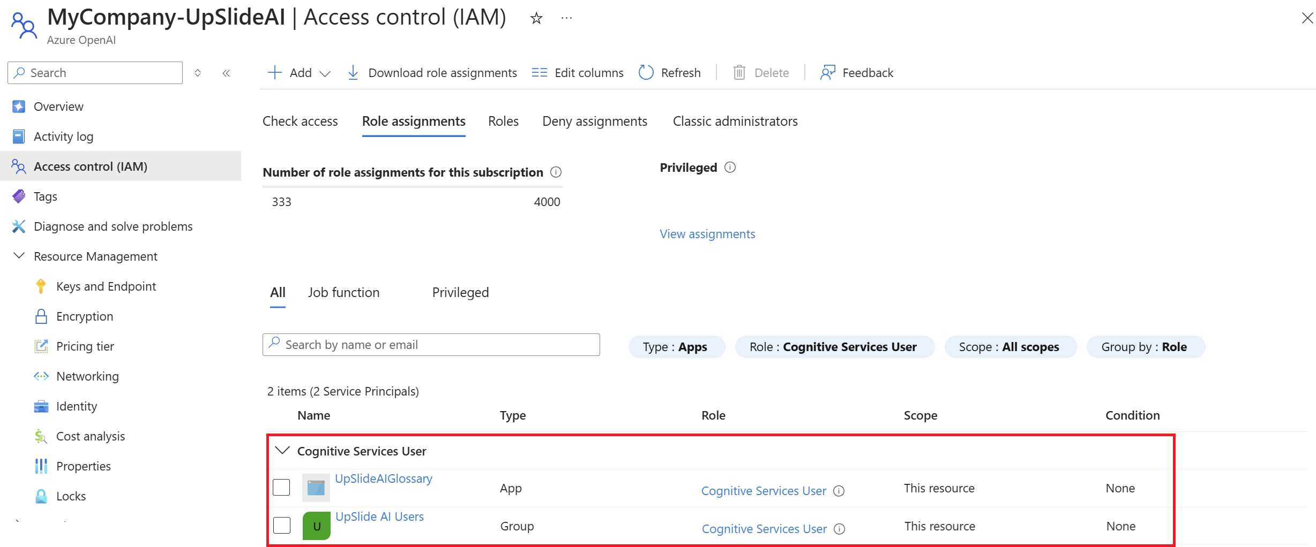
Task: Refresh the role assignments list
Action: tap(670, 73)
